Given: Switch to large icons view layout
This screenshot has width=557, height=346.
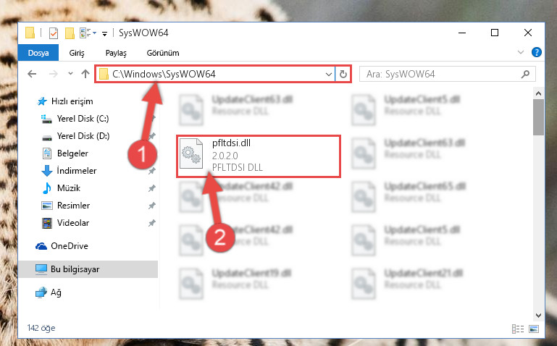Looking at the screenshot, I should tap(534, 329).
